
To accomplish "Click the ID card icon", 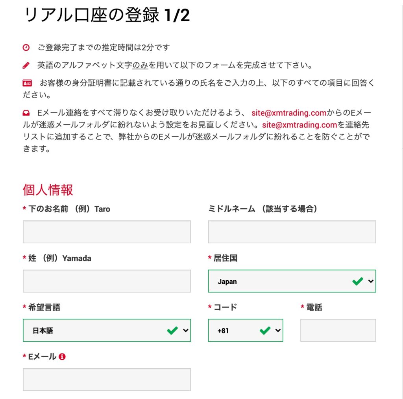I will pos(27,83).
